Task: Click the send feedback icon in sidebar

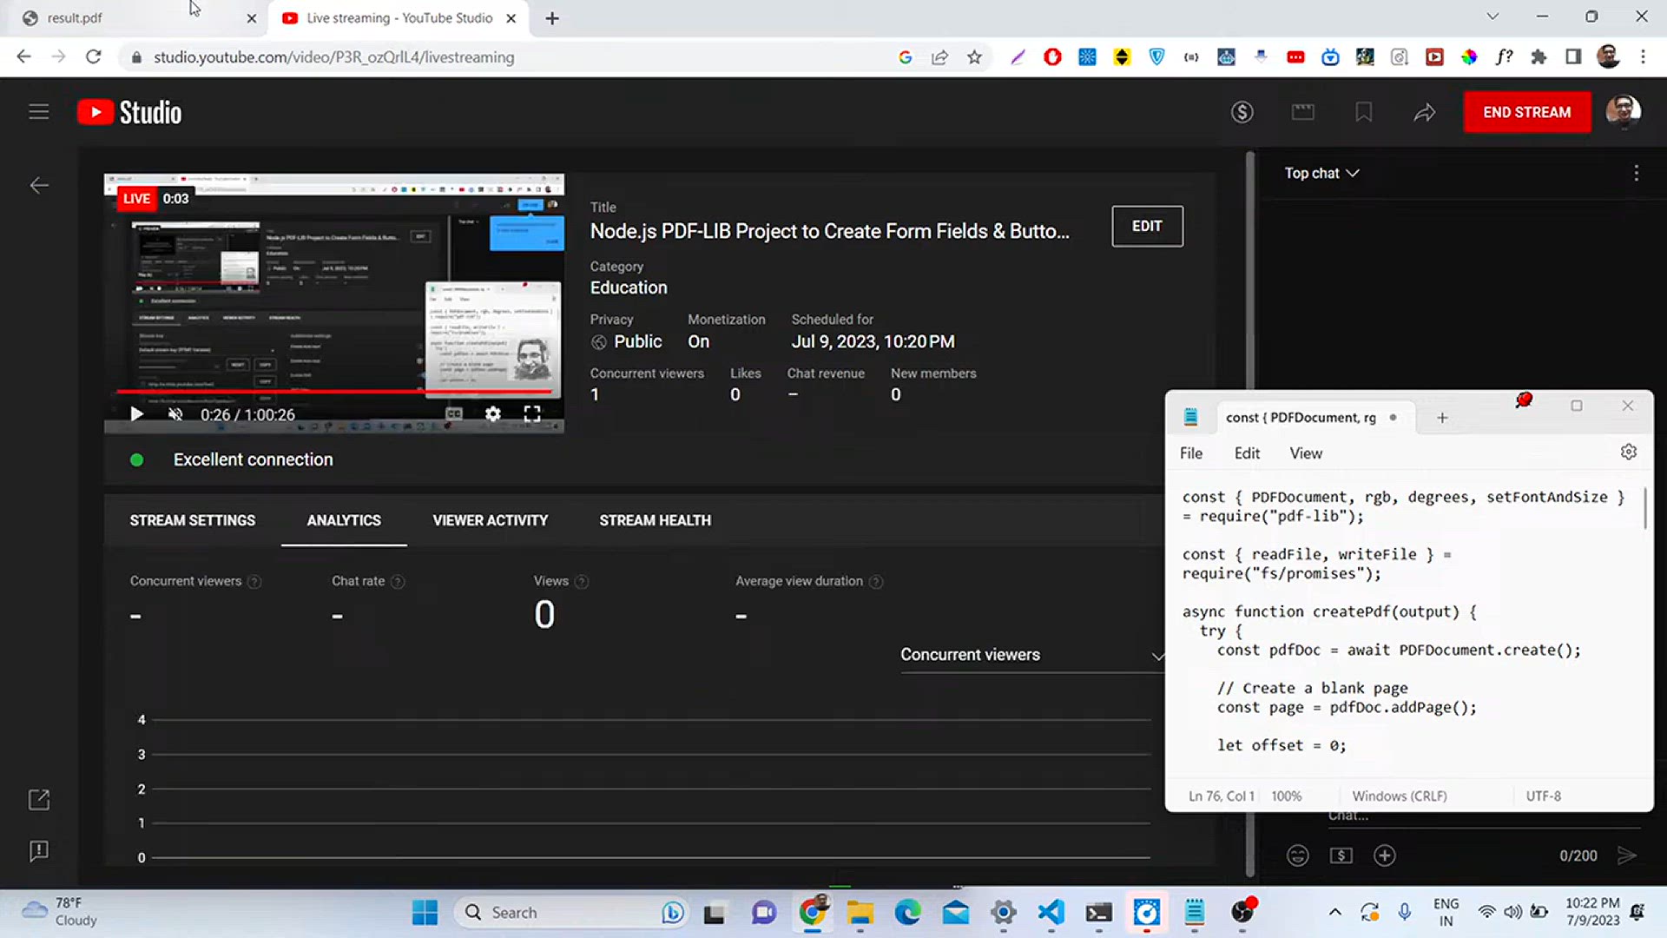Action: tap(39, 850)
